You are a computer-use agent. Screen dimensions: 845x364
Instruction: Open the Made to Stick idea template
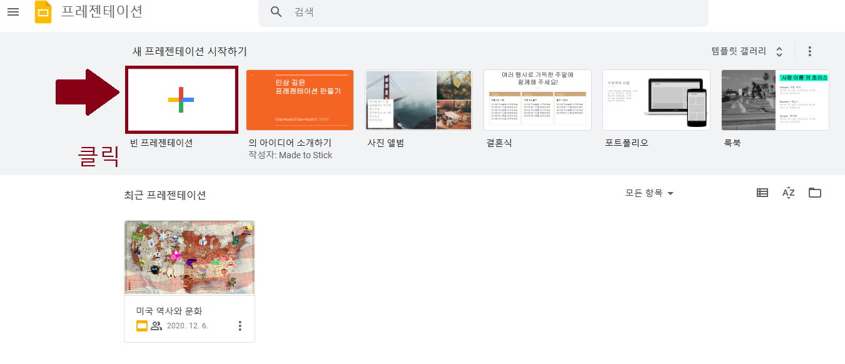(x=300, y=99)
